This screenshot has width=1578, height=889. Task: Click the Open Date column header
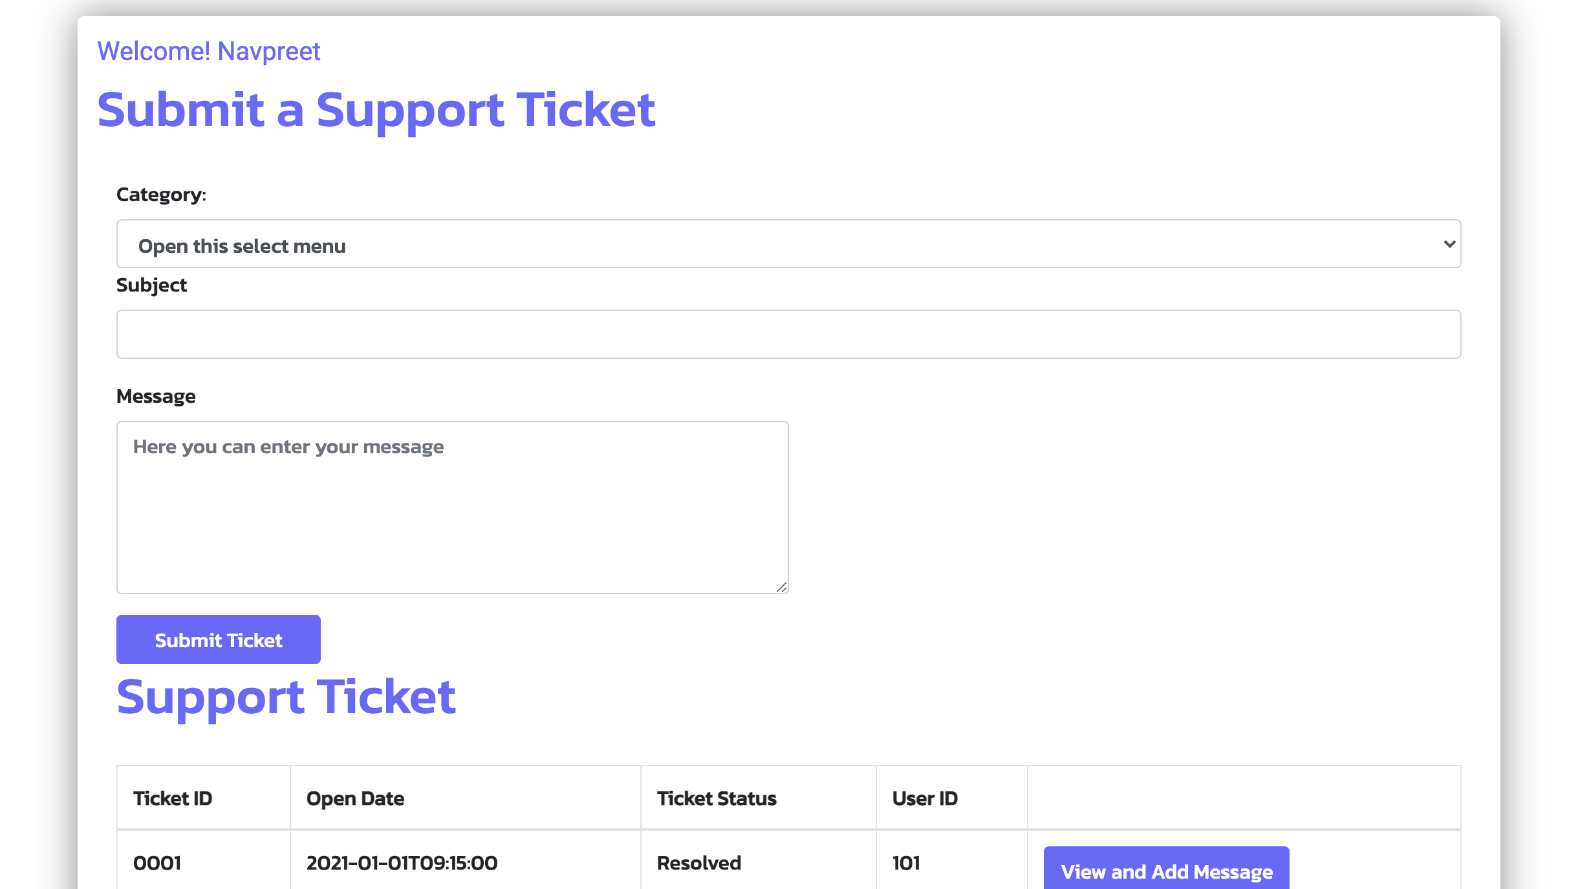(x=355, y=798)
